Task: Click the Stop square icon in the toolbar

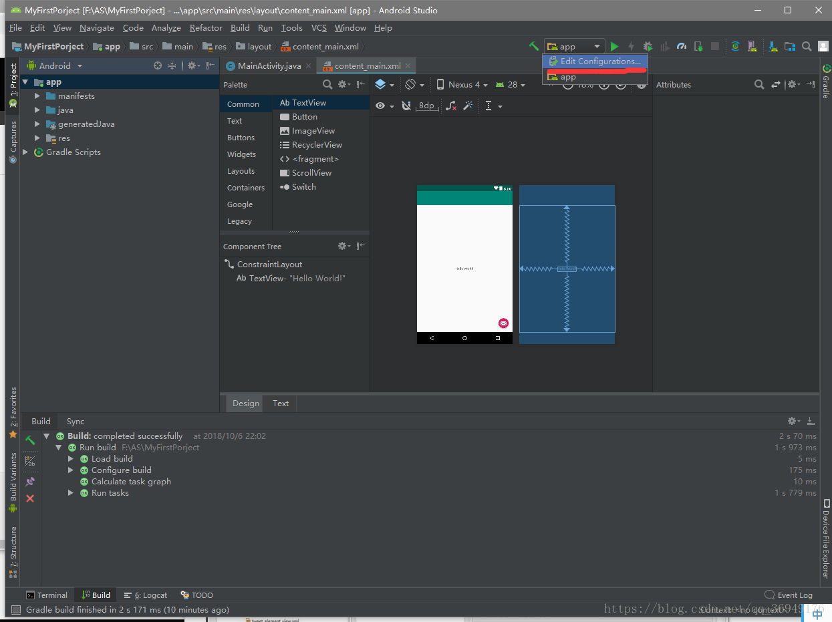Action: tap(715, 46)
